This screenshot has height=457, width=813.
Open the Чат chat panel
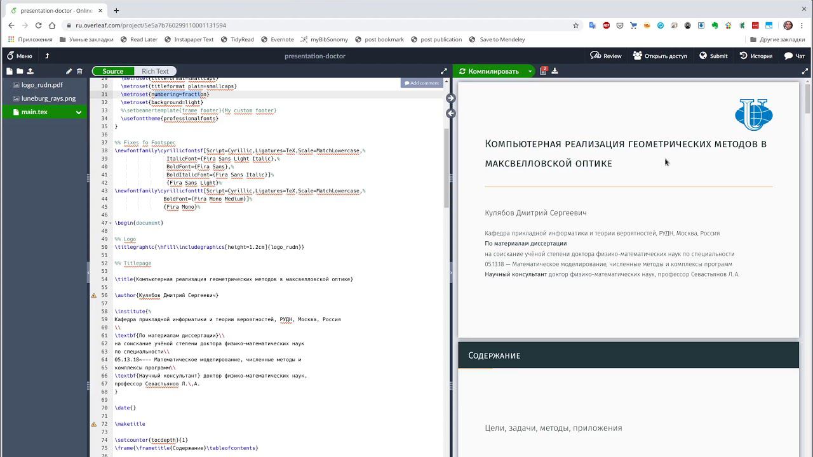(x=795, y=56)
